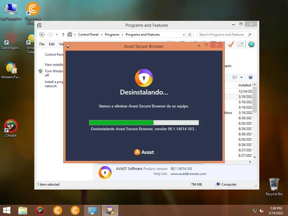Minimize Avast Secure Browser dialog
Viewport: 288px width, 216px height.
click(199, 46)
